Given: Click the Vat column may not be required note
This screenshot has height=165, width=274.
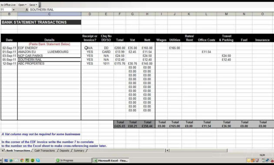Looking at the screenshot, I should (x=41, y=134).
